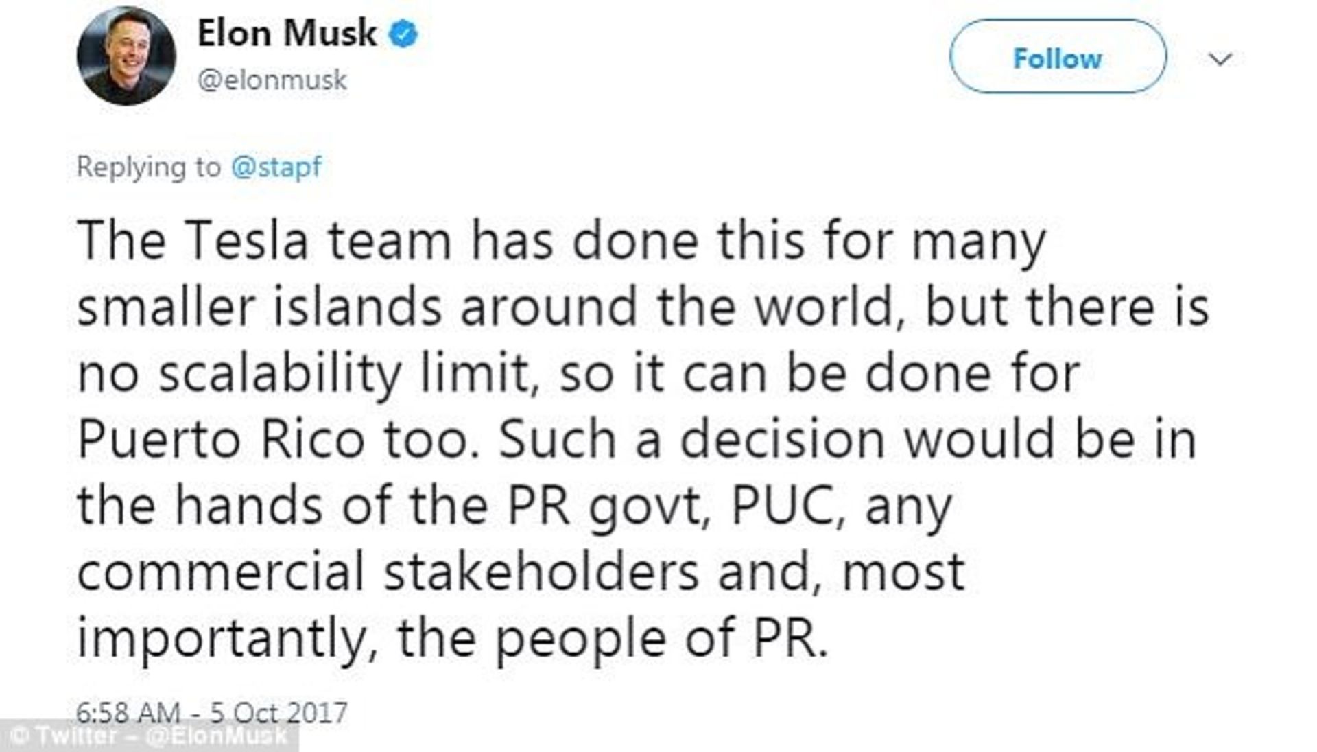1317x752 pixels.
Task: Click the word 'islands' in the tweet
Action: coord(357,307)
